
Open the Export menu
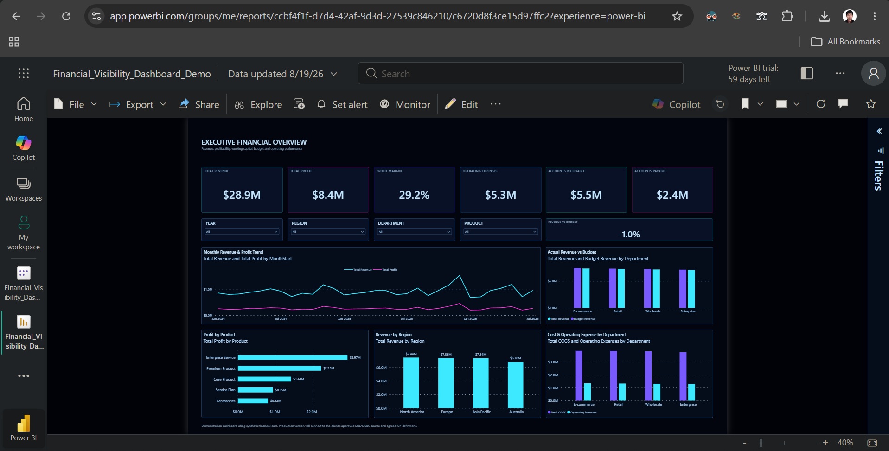point(137,104)
